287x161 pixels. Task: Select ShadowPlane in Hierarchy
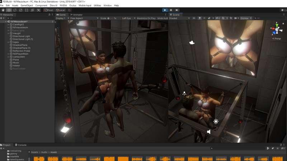pyautogui.click(x=20, y=45)
